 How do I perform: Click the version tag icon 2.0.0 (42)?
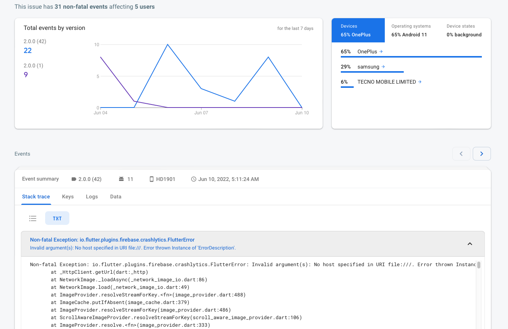(74, 179)
